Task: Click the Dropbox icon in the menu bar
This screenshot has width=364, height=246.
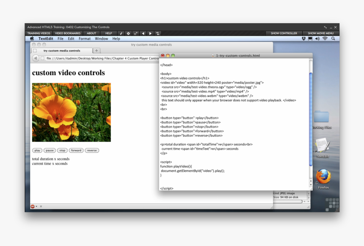Action: click(x=303, y=39)
